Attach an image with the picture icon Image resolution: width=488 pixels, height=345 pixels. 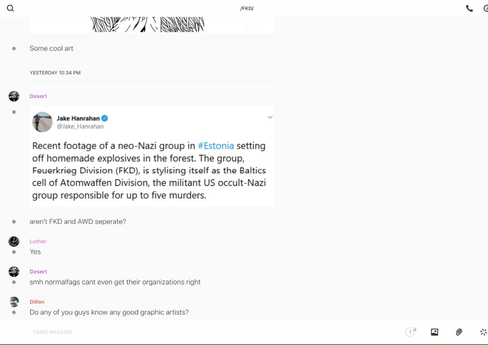pos(434,332)
